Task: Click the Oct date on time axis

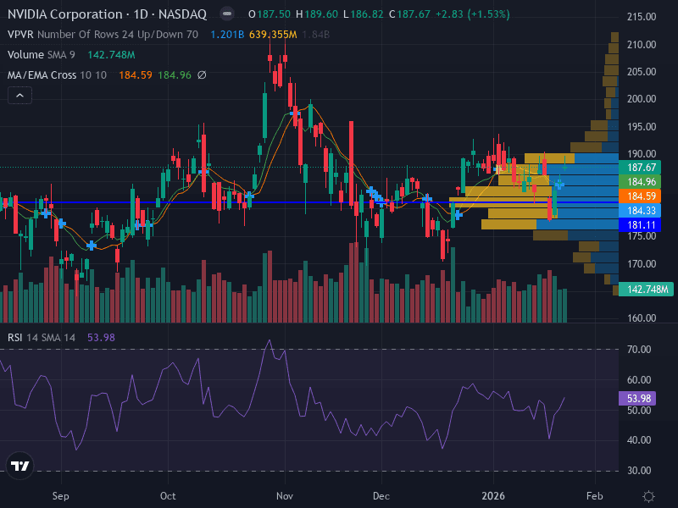Action: 168,496
